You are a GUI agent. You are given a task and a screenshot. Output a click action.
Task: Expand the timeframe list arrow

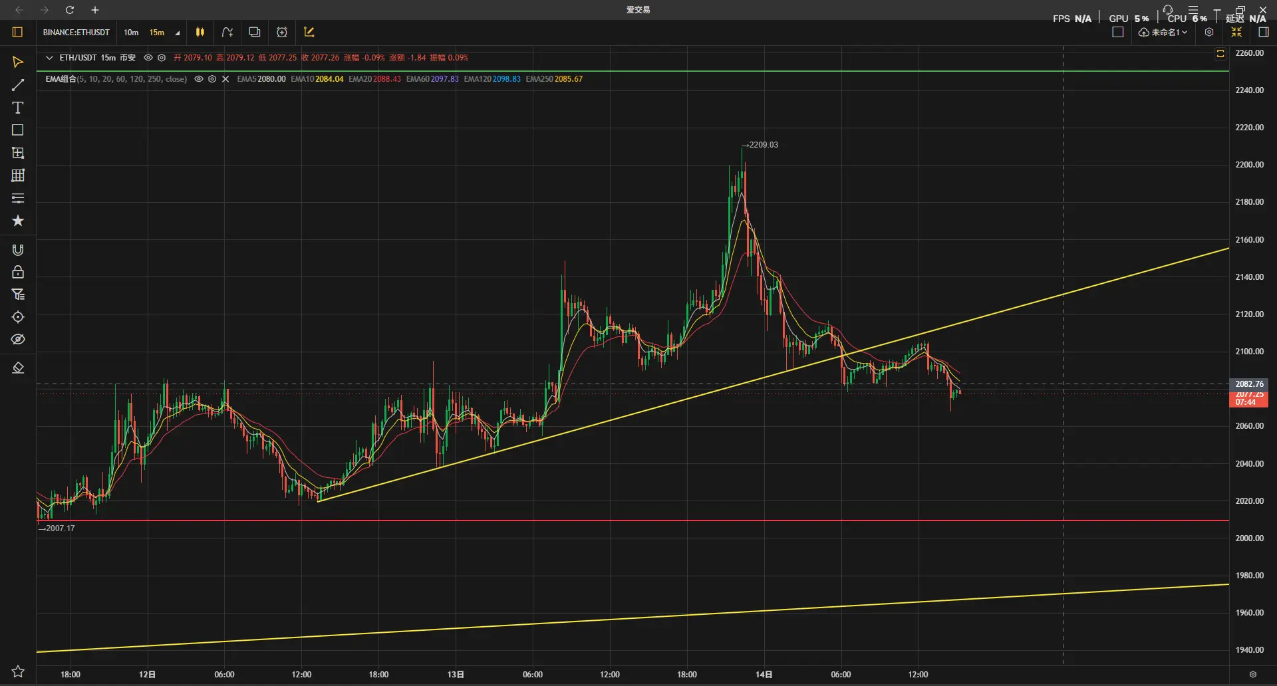(x=178, y=33)
